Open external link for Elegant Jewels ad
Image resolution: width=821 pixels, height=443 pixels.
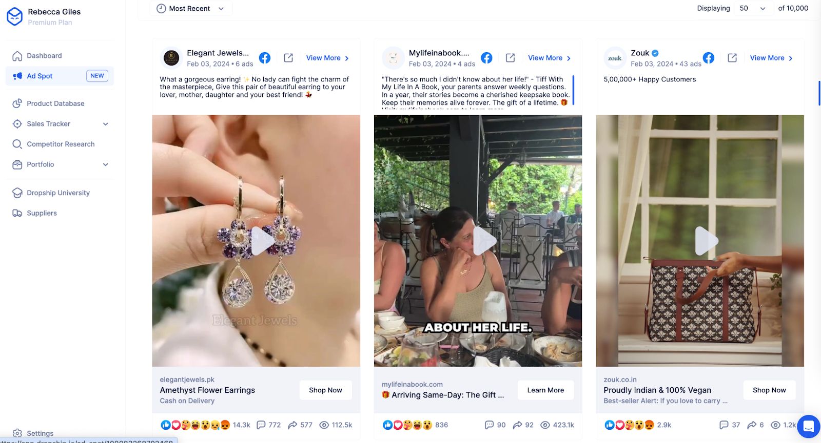[x=288, y=58]
